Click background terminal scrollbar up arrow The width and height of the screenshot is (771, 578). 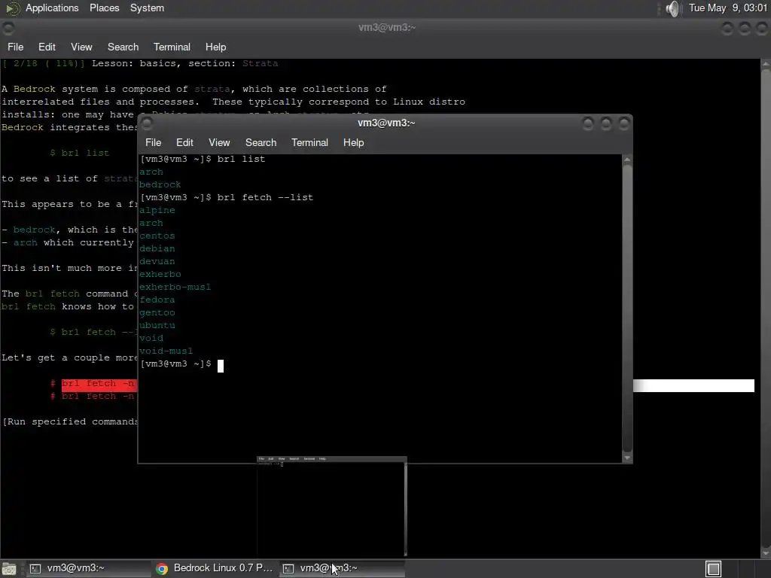click(766, 64)
